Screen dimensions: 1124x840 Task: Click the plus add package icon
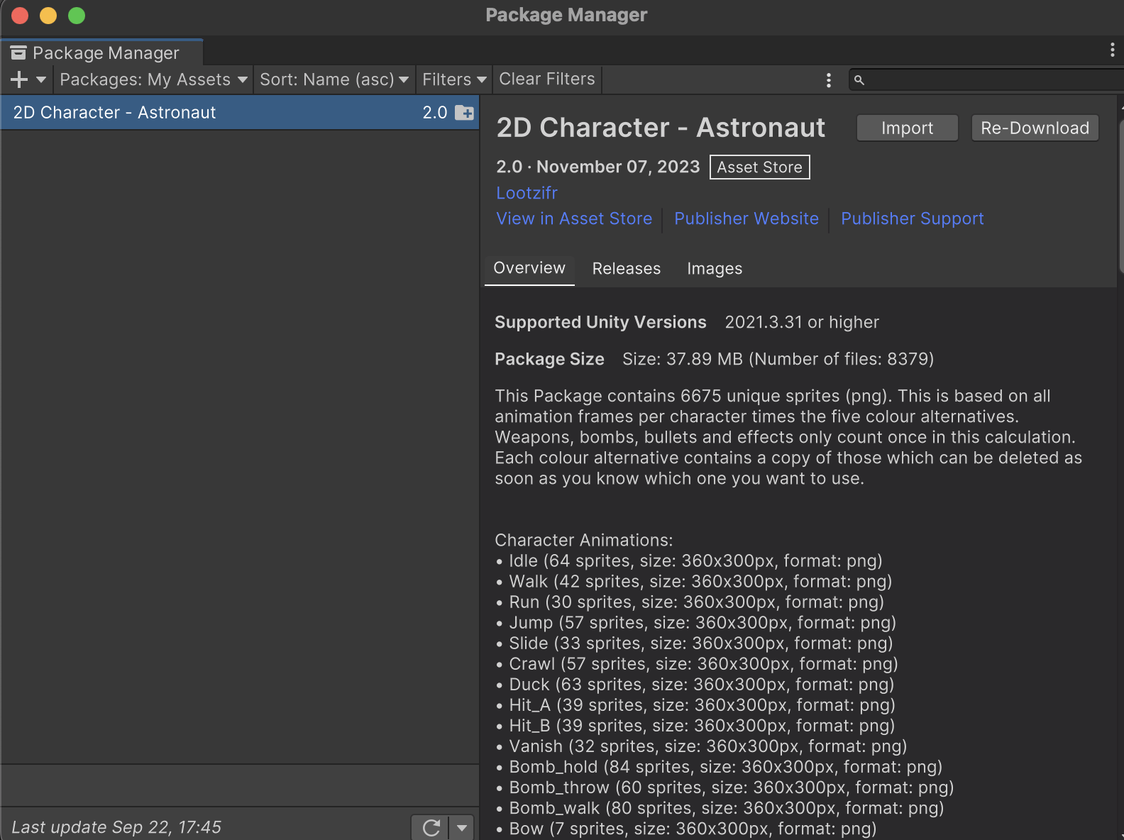click(19, 79)
